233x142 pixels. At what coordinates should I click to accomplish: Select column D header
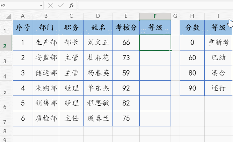98,16
